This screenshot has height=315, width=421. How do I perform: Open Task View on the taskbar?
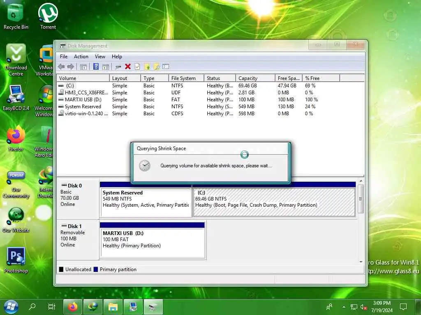[x=51, y=306]
